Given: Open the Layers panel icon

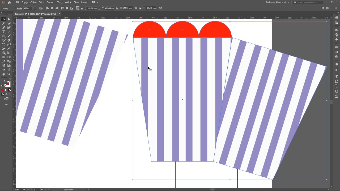Looking at the screenshot, I should point(337,76).
